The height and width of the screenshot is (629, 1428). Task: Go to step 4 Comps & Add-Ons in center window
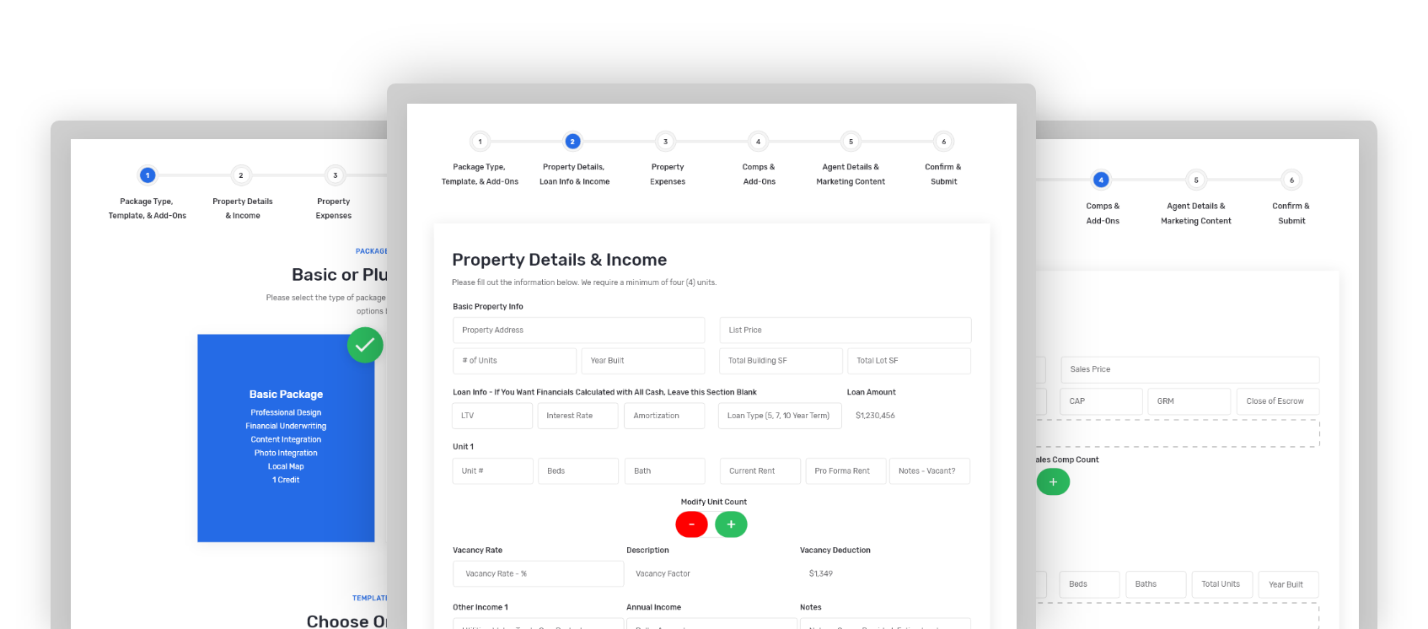758,142
